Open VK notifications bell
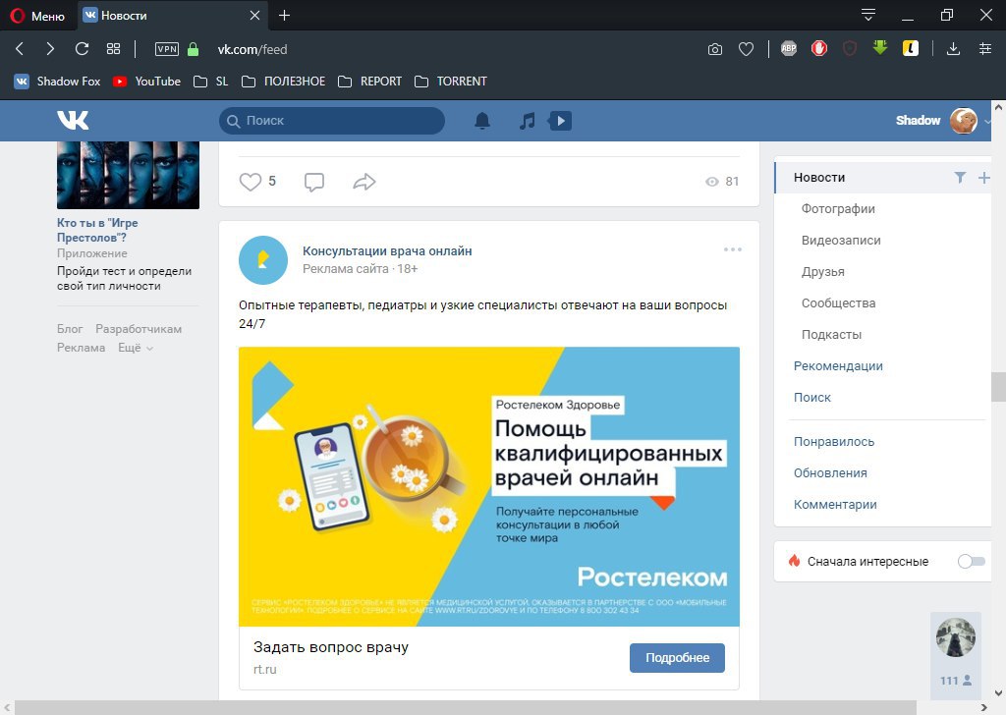Screen dimensions: 1006x715 pyautogui.click(x=482, y=121)
